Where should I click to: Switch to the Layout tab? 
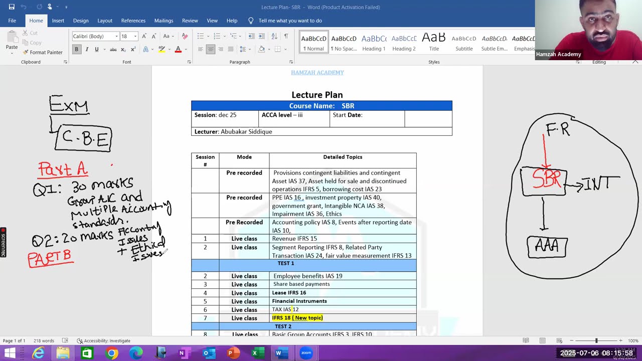(105, 21)
